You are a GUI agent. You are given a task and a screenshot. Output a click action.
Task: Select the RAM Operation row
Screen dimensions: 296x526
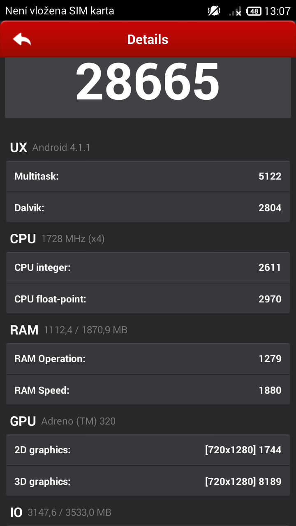pos(148,359)
